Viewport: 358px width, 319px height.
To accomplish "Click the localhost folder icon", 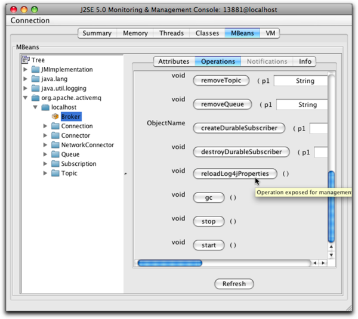I will pos(45,107).
